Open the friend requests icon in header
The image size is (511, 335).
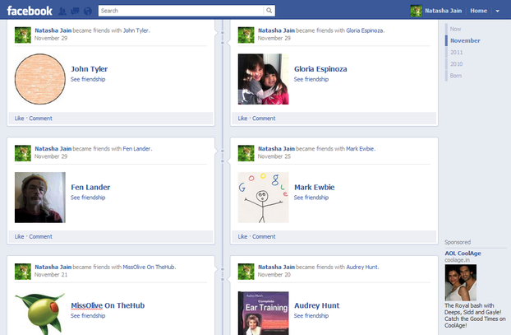[x=62, y=12]
